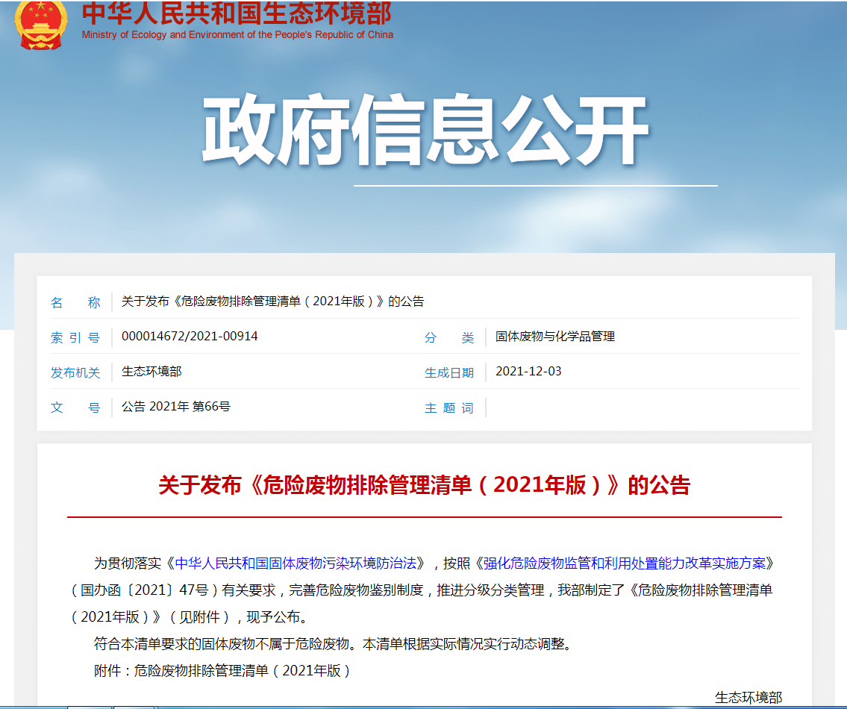Click the 生成日期 field label
This screenshot has width=847, height=709.
[449, 372]
